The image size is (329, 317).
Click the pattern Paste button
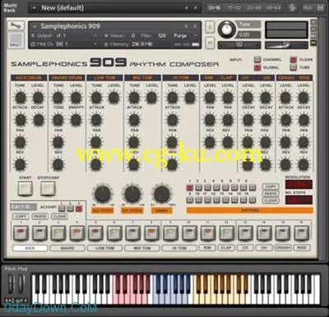(271, 193)
